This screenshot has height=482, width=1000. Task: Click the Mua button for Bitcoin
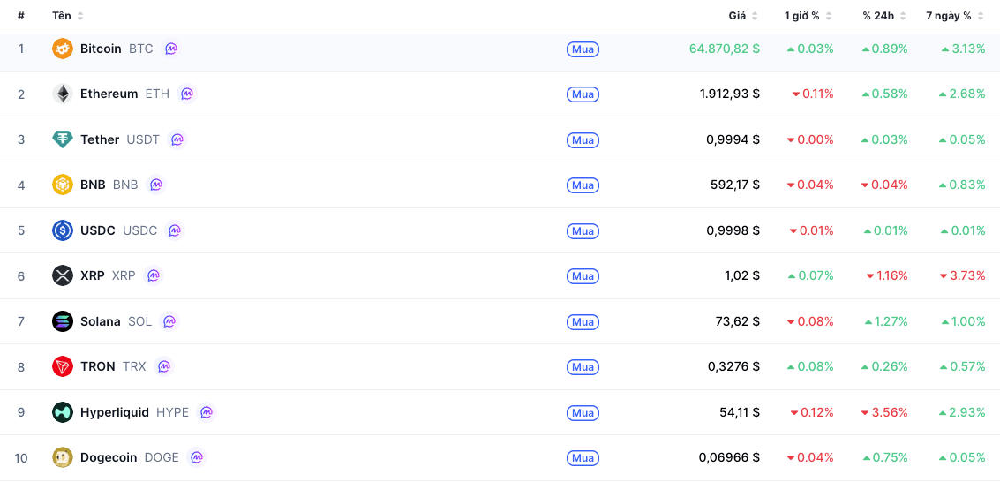click(583, 49)
